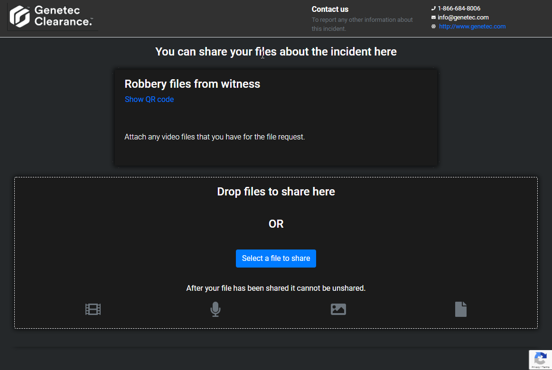Click the envelope email icon
This screenshot has width=552, height=370.
coord(433,17)
